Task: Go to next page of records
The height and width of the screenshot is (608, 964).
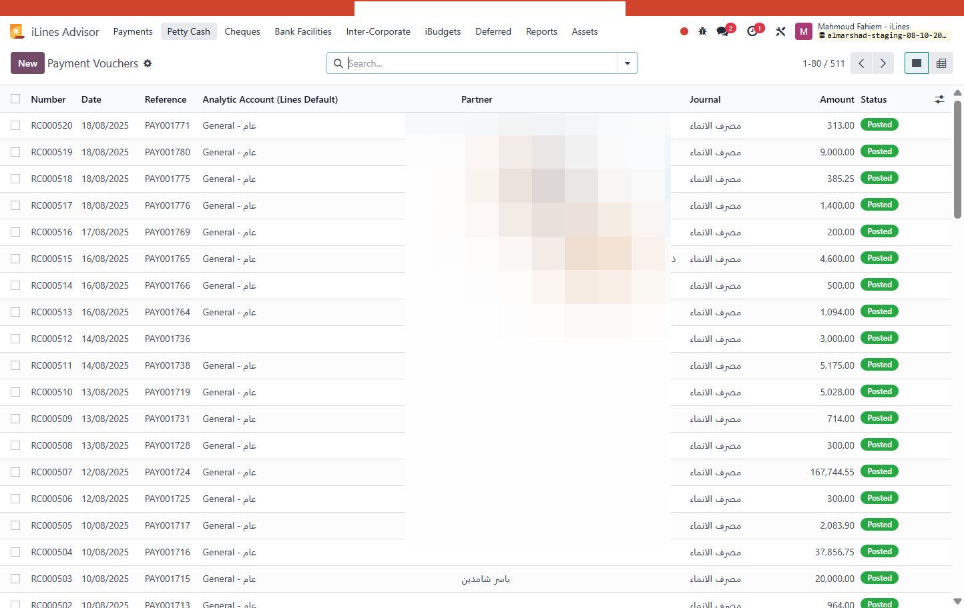Action: point(883,63)
